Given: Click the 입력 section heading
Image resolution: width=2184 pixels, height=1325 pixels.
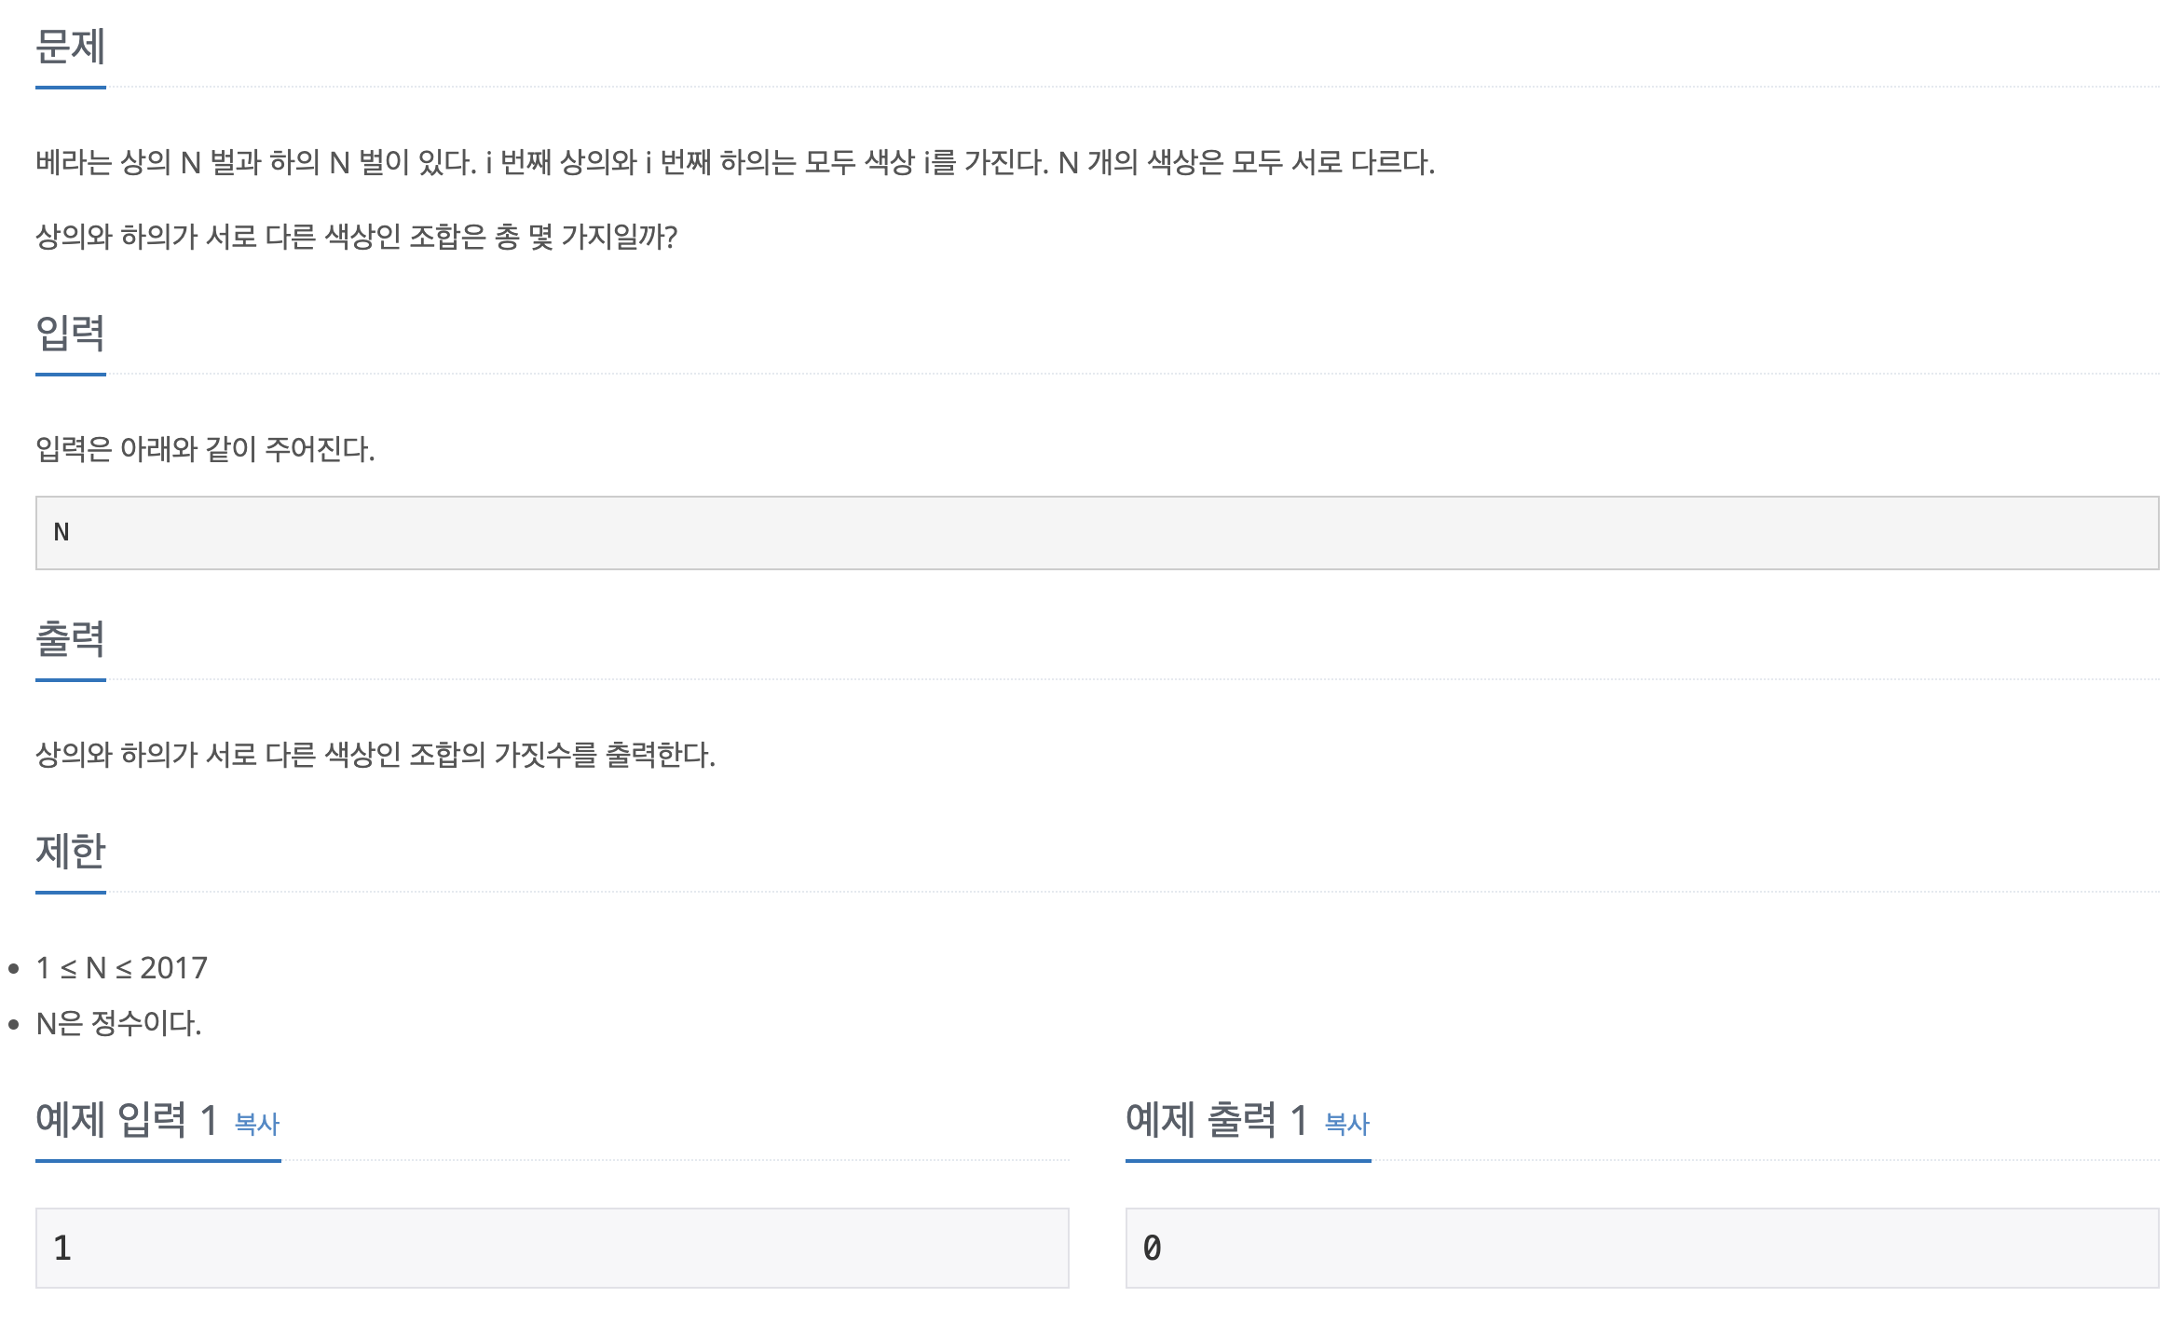Looking at the screenshot, I should pyautogui.click(x=71, y=334).
